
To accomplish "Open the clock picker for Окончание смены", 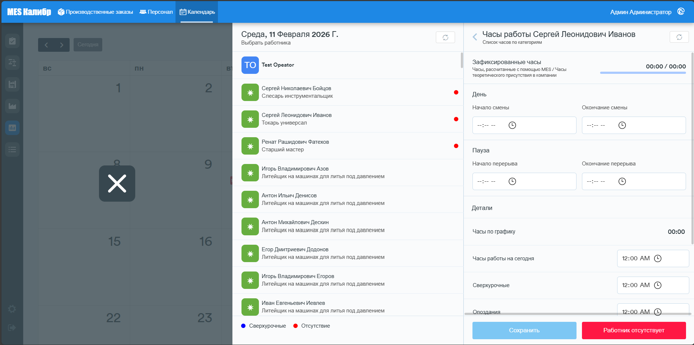I will coord(622,125).
